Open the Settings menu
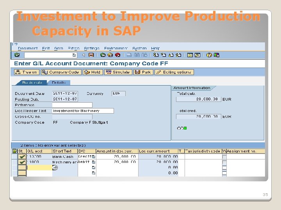This screenshot has height=210, width=281. (x=92, y=48)
